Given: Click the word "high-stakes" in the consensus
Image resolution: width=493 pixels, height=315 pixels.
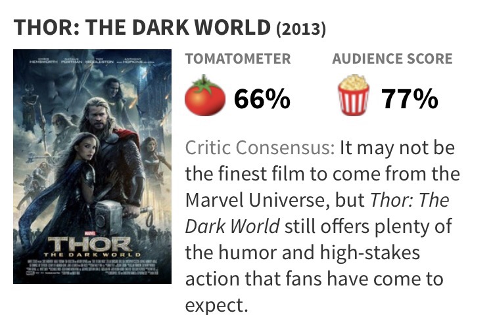Looking at the screenshot, I should [369, 253].
